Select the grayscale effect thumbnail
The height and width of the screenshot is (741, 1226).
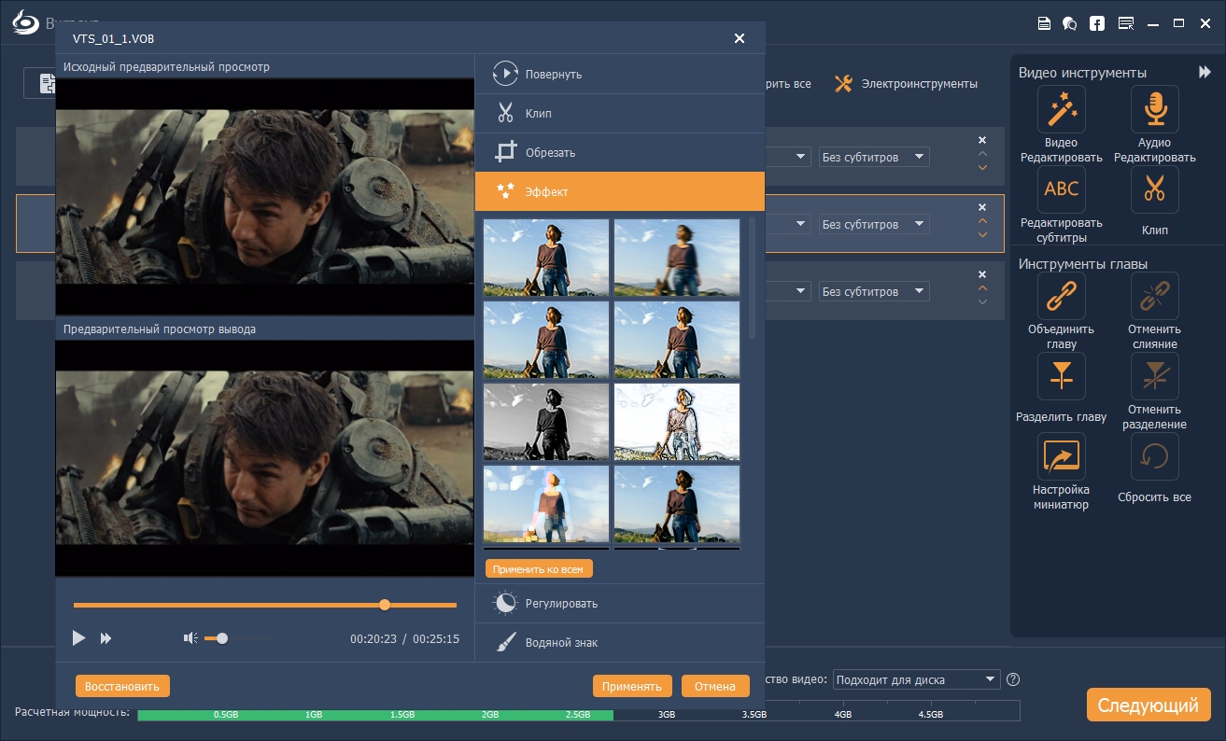coord(546,422)
